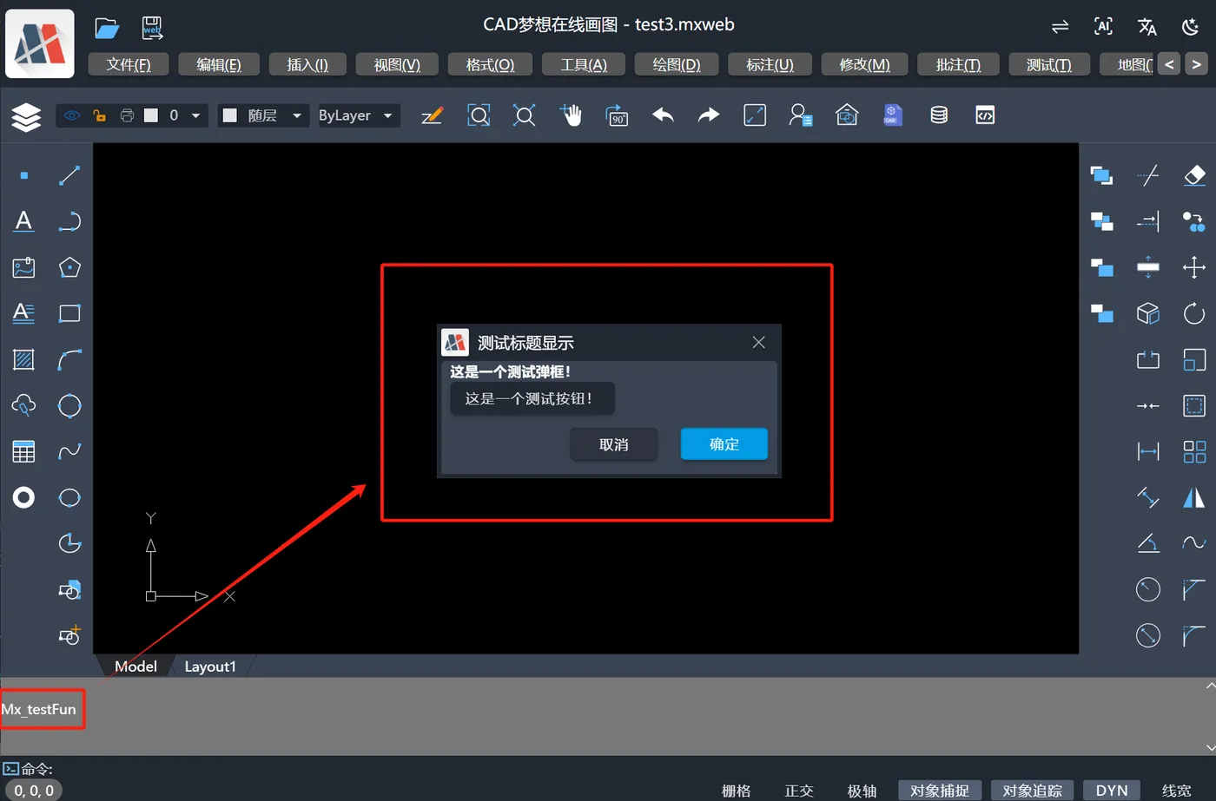Click the zoom extents icon
This screenshot has height=801, width=1216.
tap(525, 115)
